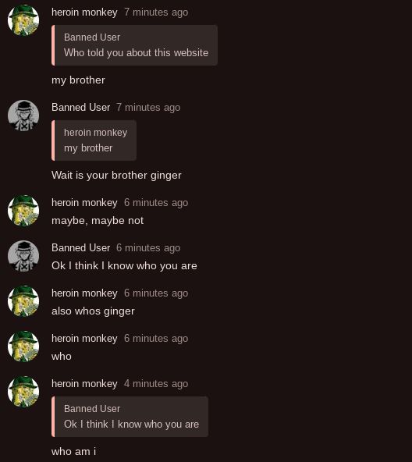Image resolution: width=412 pixels, height=462 pixels.
Task: Click the quoted 'Who told you about this website' reply
Action: pos(135,45)
